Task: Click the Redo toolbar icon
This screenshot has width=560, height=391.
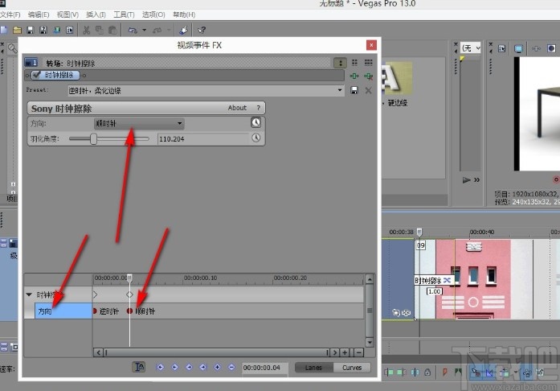Action: (157, 30)
